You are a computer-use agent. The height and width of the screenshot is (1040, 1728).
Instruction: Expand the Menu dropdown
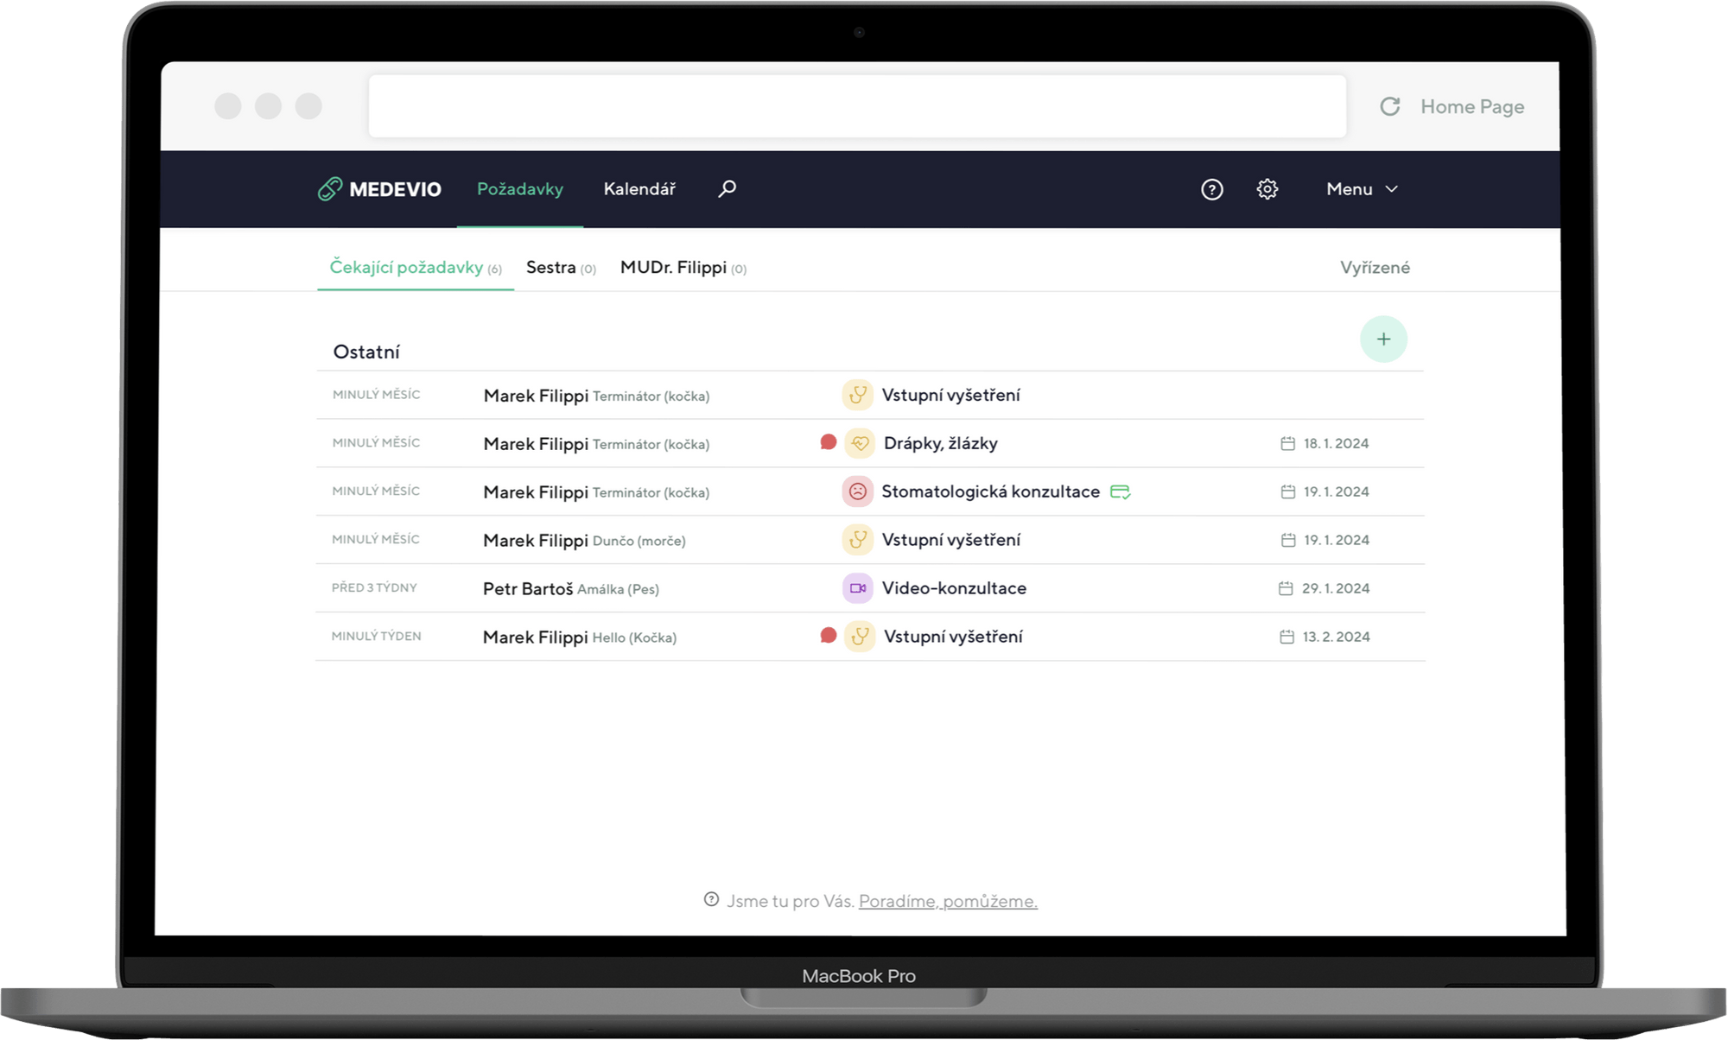tap(1362, 189)
